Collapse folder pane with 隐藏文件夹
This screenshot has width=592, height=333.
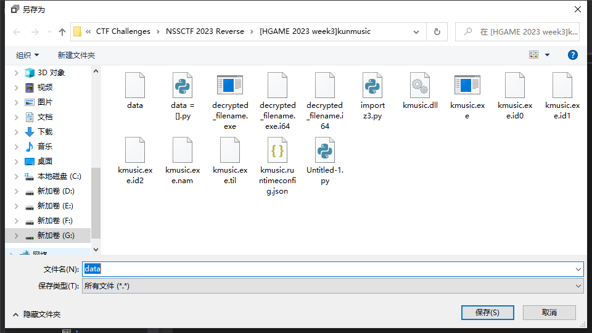[36, 314]
